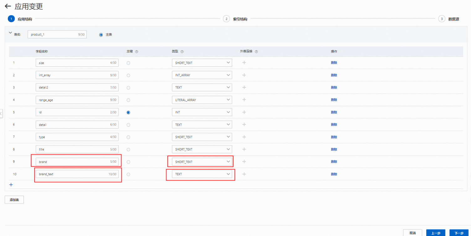The image size is (471, 236).
Task: Click the title field name input
Action: 77,149
